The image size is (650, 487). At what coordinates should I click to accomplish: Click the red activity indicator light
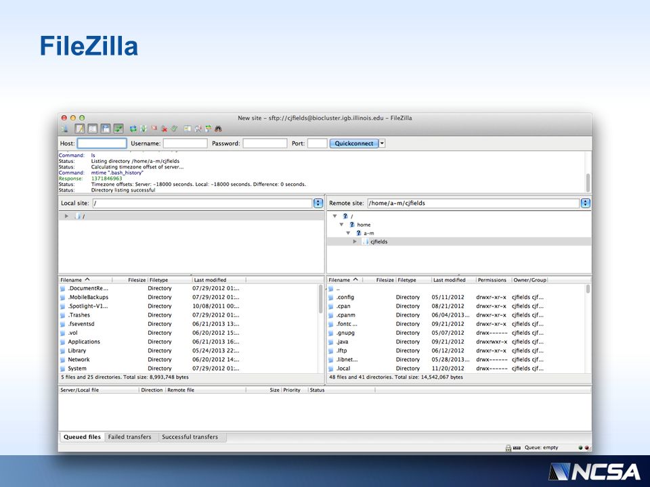pos(586,448)
